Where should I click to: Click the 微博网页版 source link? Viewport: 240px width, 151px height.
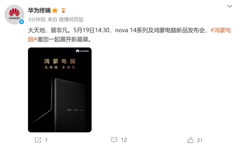[x=71, y=19]
